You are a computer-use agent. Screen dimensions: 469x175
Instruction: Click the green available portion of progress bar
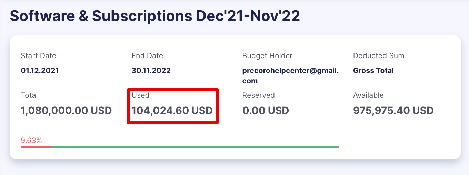(x=195, y=147)
